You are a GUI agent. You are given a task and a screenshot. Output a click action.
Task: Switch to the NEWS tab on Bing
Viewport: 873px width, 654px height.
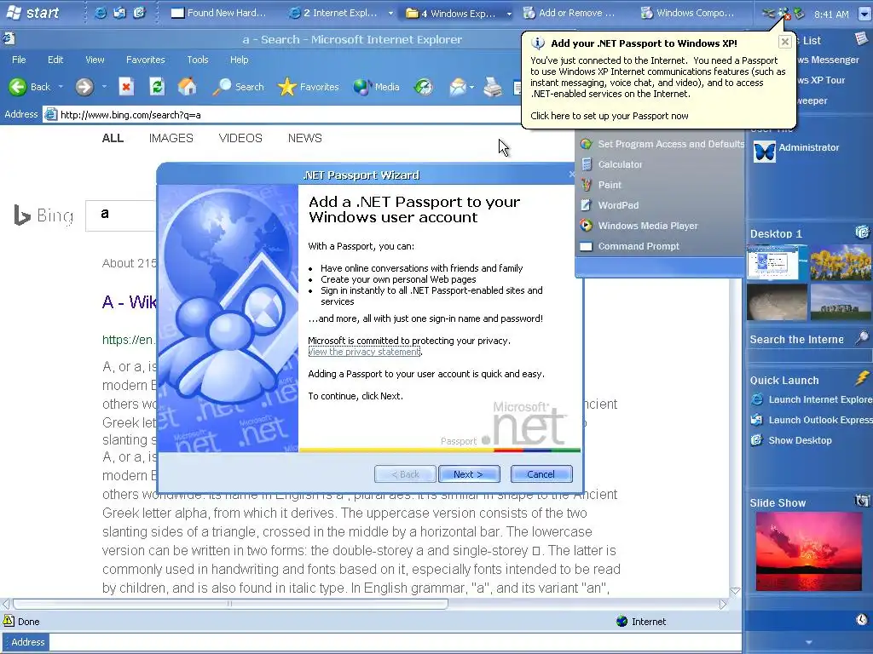point(304,139)
